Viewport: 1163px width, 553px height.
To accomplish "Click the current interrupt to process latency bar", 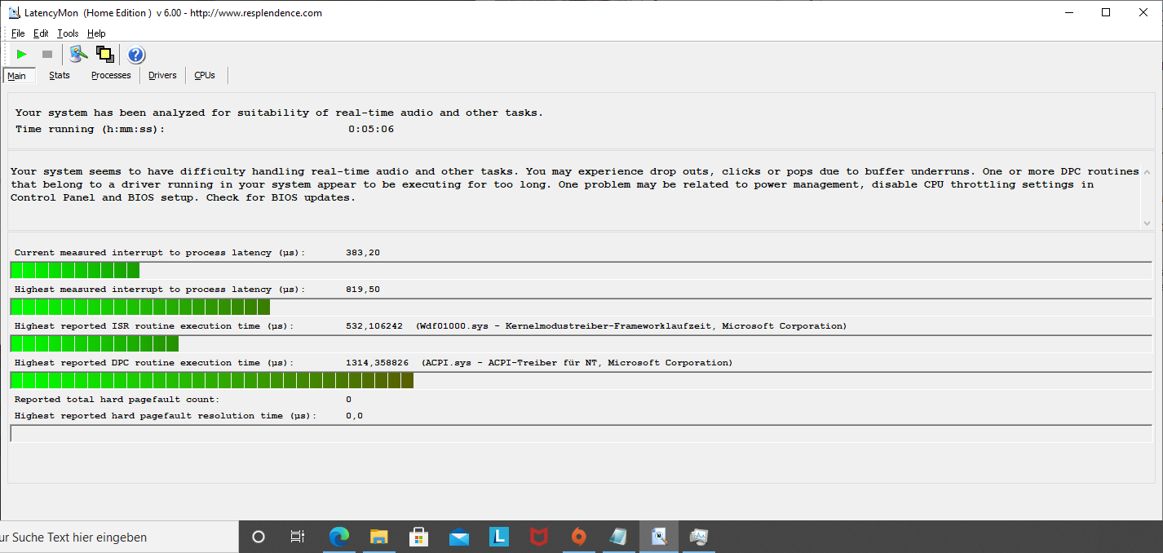I will coord(581,270).
